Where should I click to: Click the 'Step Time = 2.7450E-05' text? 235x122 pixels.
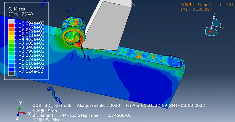(x=105, y=116)
